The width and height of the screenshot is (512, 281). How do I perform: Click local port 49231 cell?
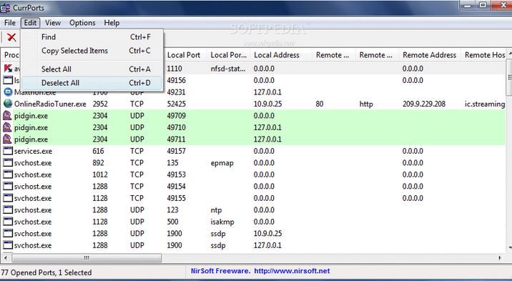point(177,92)
